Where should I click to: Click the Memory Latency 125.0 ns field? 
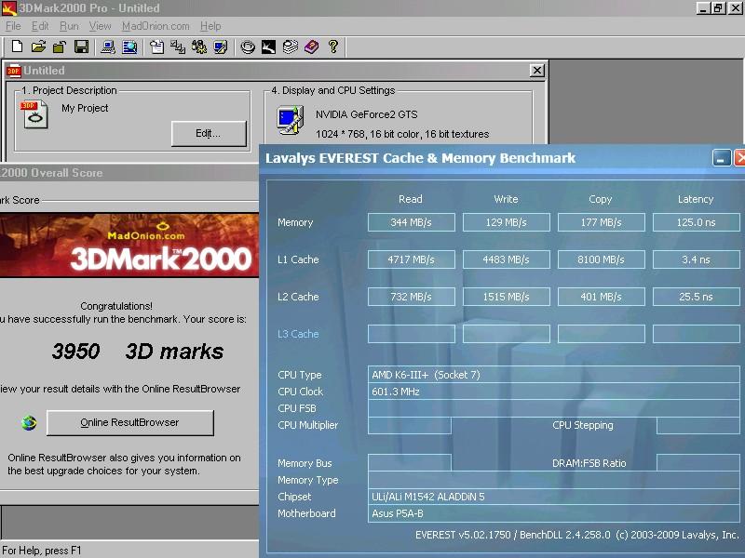696,222
